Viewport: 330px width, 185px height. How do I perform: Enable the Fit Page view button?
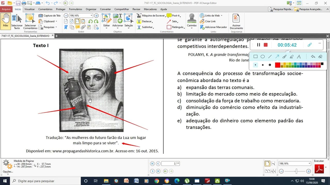72,21
